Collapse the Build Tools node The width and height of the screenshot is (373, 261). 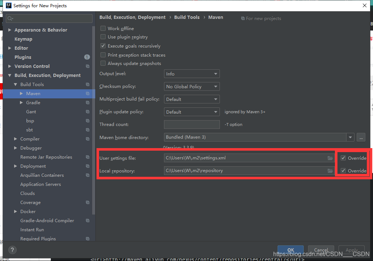point(16,84)
